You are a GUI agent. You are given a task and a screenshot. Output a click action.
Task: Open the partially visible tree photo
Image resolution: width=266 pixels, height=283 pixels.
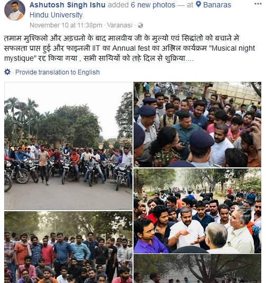pyautogui.click(x=197, y=269)
